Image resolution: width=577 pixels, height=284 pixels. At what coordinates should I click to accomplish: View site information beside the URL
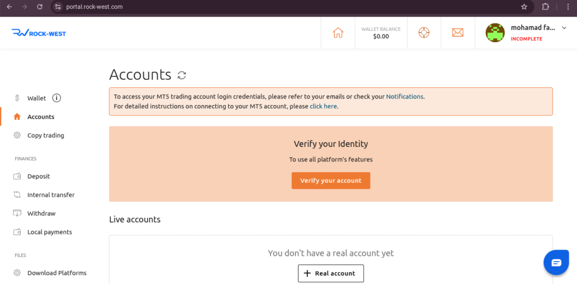click(57, 7)
